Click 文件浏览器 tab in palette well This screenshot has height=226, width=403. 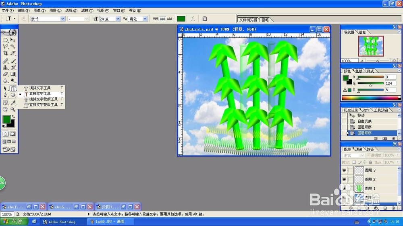point(248,20)
